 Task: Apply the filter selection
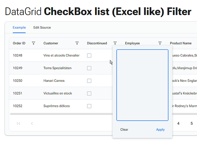pyautogui.click(x=160, y=130)
